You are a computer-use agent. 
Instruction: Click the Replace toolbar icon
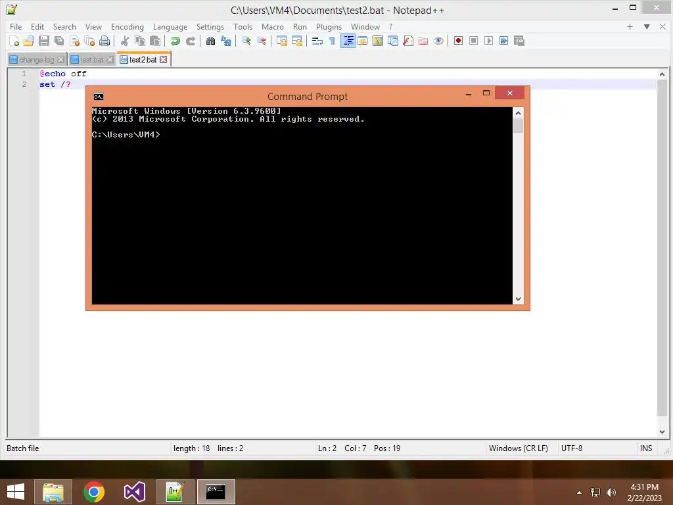pos(226,41)
